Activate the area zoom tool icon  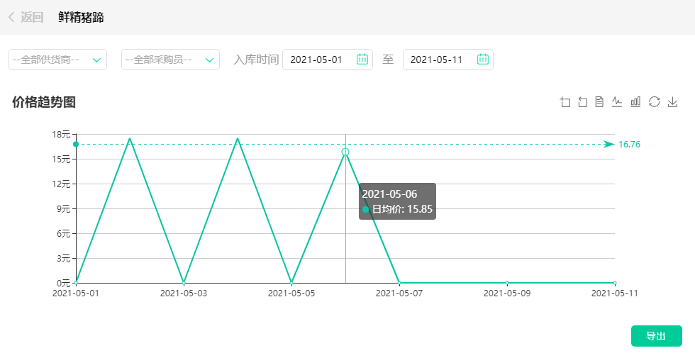tap(565, 102)
